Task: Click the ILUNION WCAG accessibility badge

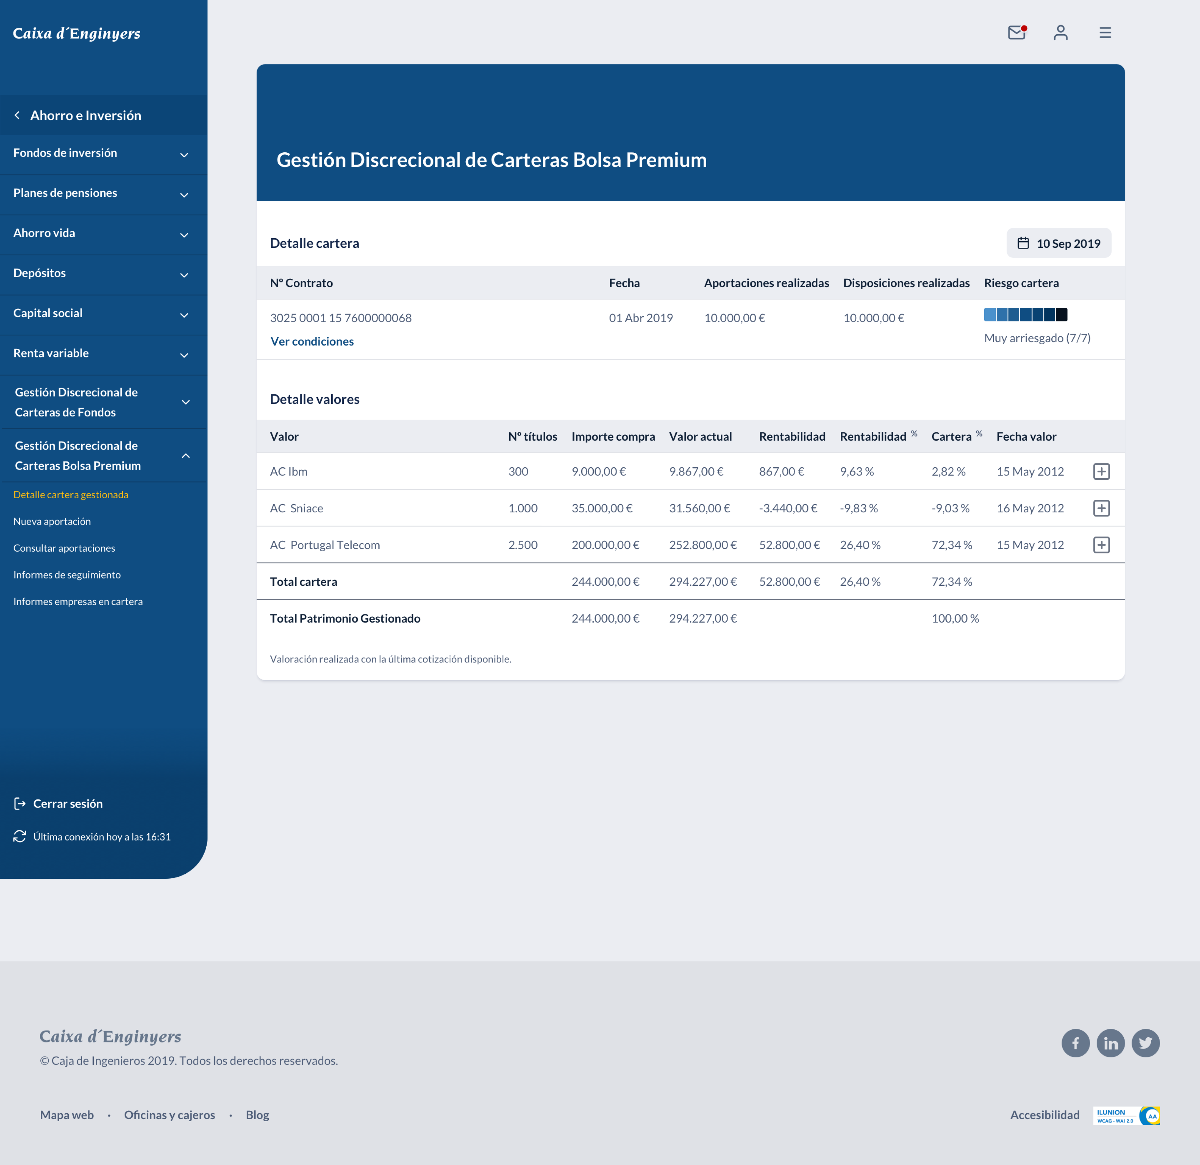Action: tap(1127, 1115)
